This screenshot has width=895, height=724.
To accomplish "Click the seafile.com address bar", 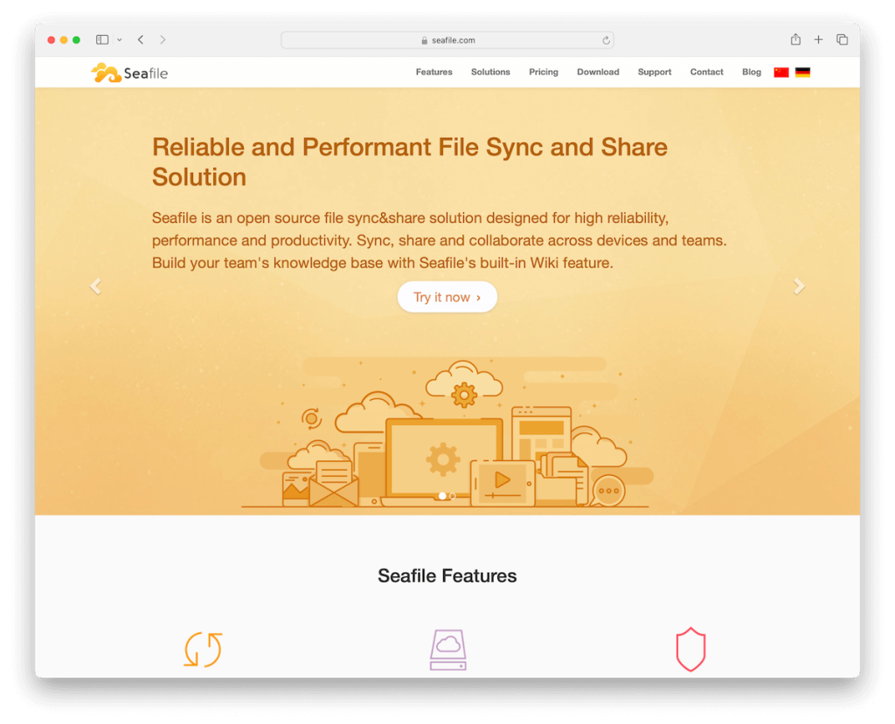I will pyautogui.click(x=447, y=40).
